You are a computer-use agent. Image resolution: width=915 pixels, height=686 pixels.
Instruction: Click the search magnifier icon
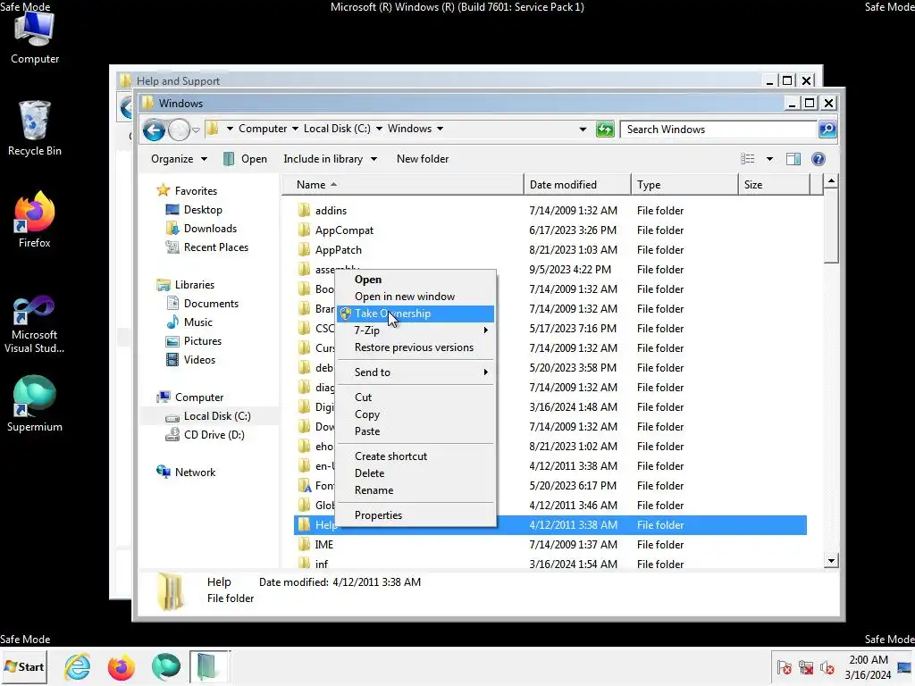[827, 129]
